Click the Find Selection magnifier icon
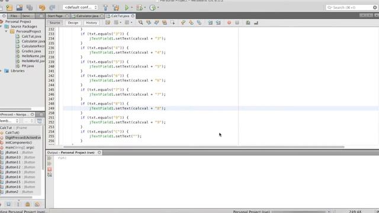Image resolution: width=379 pixels, height=213 pixels. (x=140, y=22)
